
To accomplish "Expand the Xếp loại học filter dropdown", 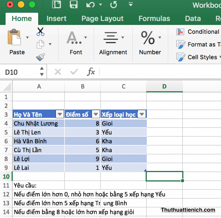I will coord(142,114).
